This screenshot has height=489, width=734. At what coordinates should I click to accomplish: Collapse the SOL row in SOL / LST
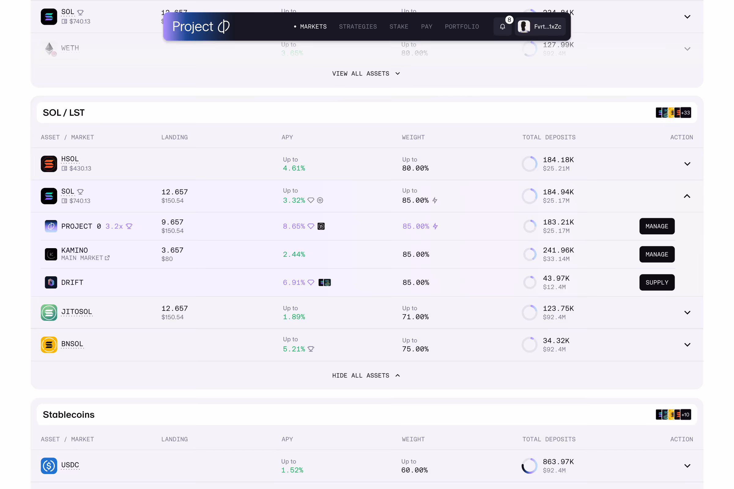tap(687, 196)
